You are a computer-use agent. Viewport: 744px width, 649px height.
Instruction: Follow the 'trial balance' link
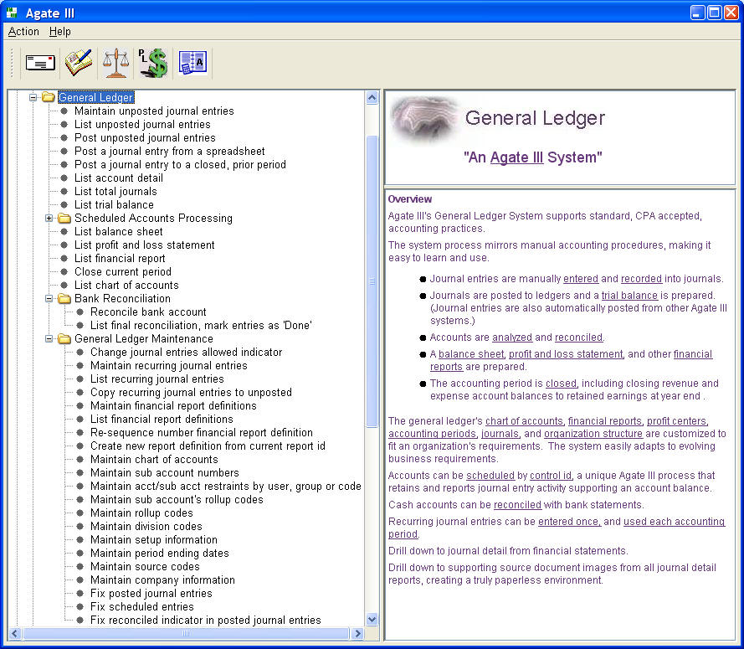[629, 296]
